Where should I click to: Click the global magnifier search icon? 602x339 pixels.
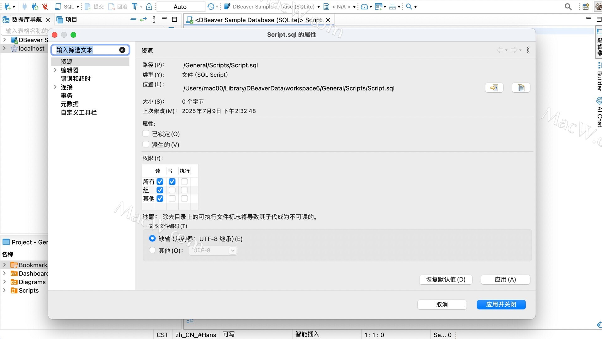pyautogui.click(x=568, y=7)
